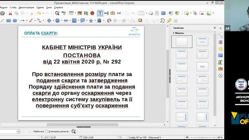Click the Undo arrow icon
This screenshot has width=249, height=140.
coord(39,13)
